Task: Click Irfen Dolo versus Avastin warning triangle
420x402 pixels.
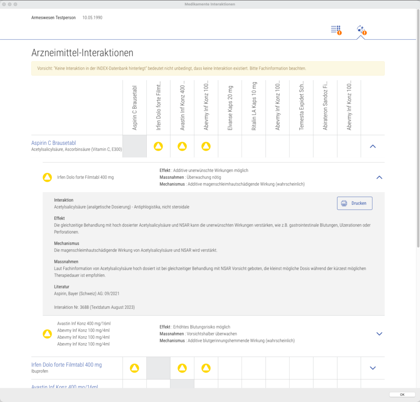Action: click(x=182, y=368)
